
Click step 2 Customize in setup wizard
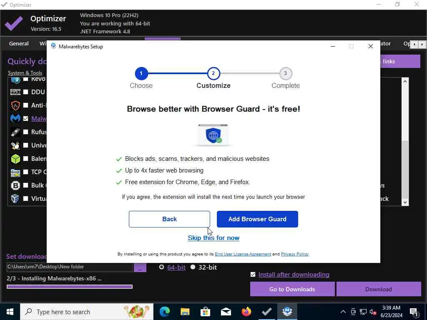point(213,73)
